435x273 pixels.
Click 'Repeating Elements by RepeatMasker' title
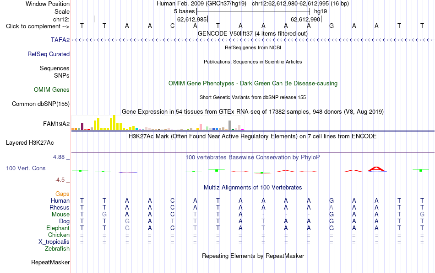point(253,256)
